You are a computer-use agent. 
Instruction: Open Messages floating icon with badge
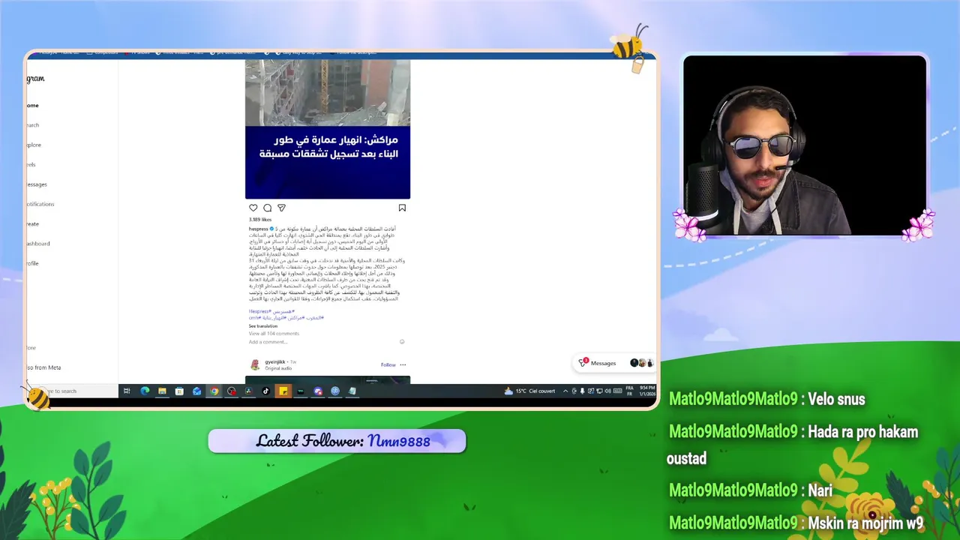point(583,363)
